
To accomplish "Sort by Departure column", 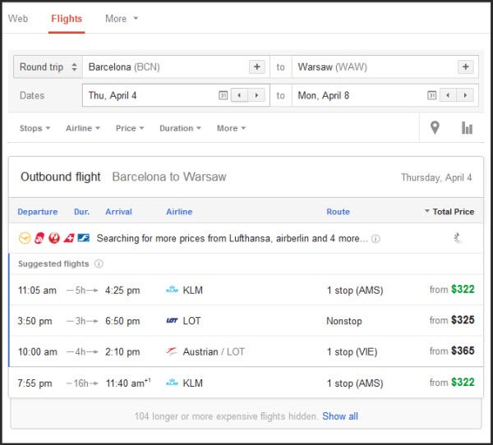I will pyautogui.click(x=38, y=212).
